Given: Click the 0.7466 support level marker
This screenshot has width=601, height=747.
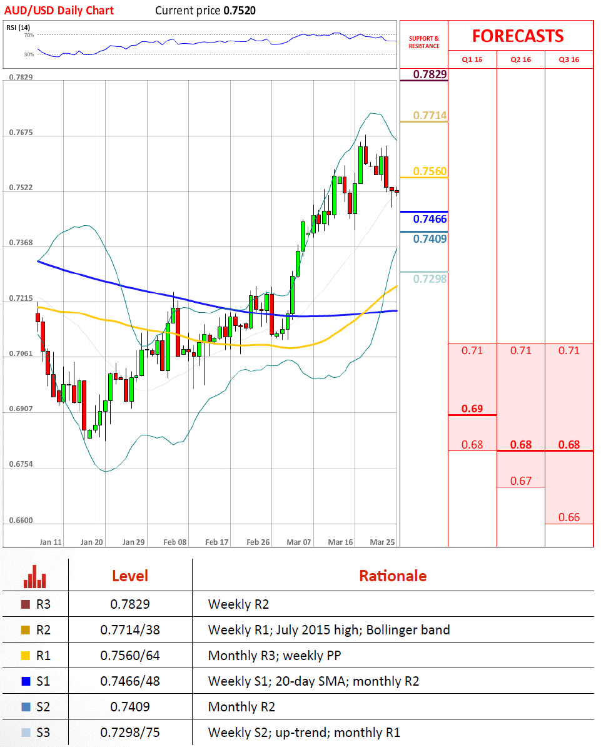Looking at the screenshot, I should tap(430, 219).
